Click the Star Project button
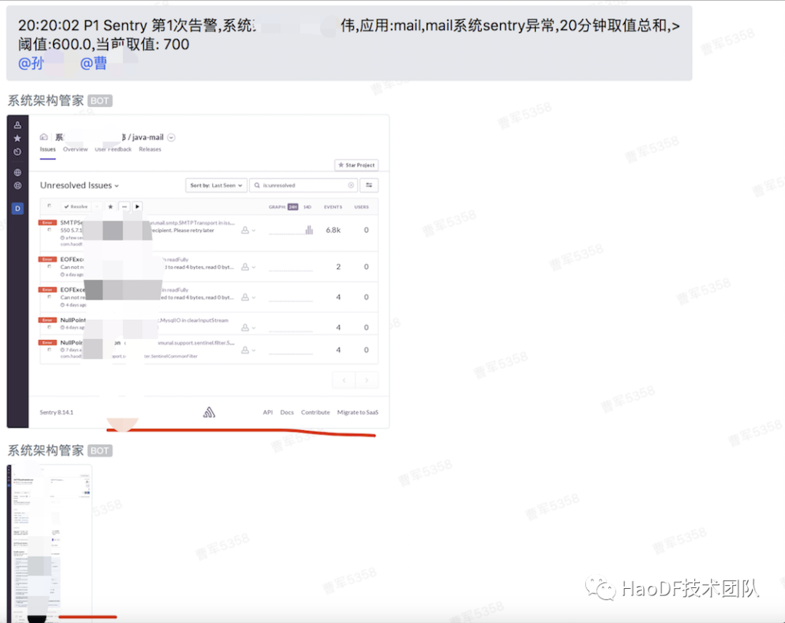This screenshot has height=623, width=785. pos(356,165)
